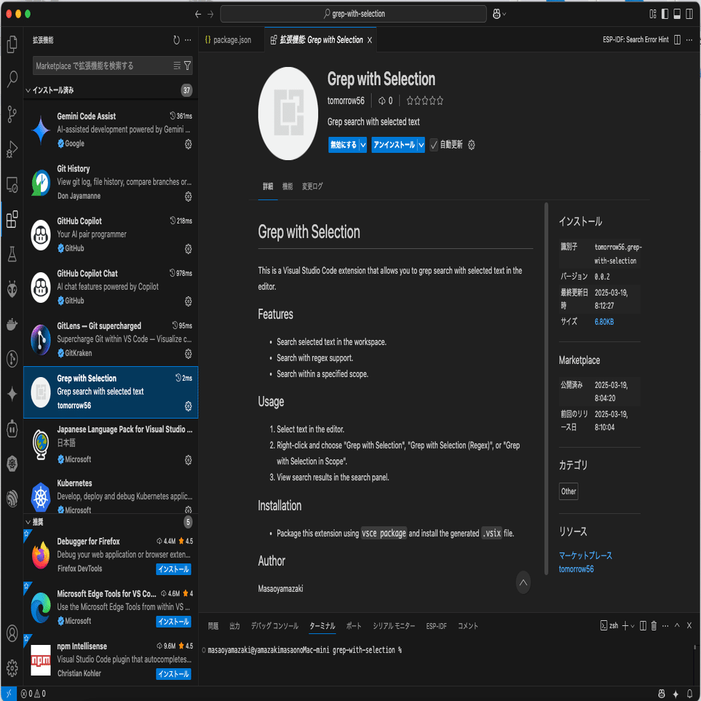Open PlatformIO alien icon view
Viewport: 701px width, 701px height.
pos(12,289)
